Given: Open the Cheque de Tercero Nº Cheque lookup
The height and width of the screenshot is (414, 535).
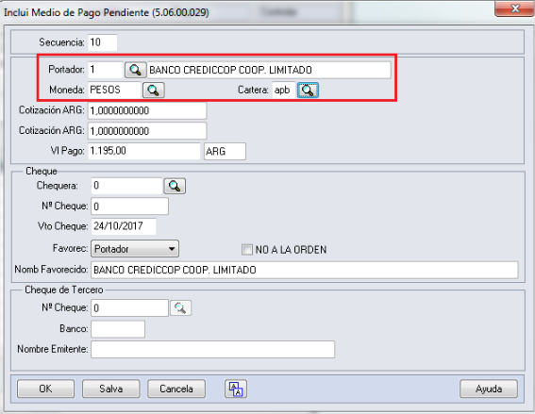Looking at the screenshot, I should coord(180,308).
